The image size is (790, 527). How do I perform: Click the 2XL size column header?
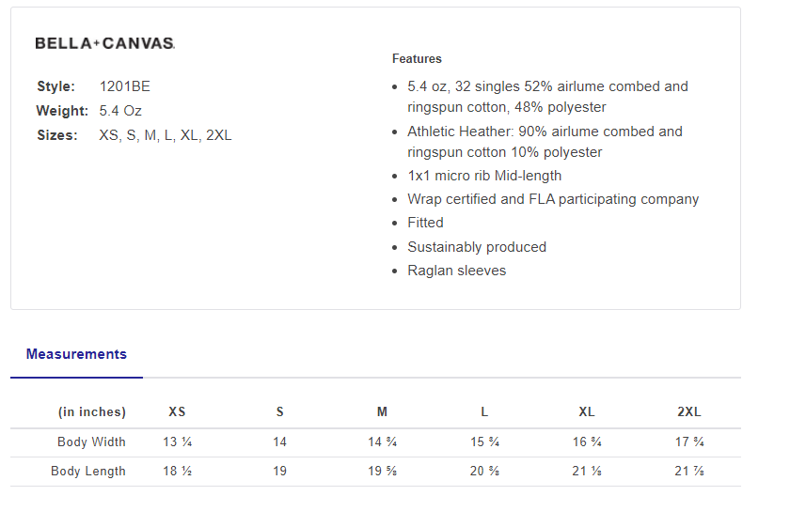[x=689, y=411]
